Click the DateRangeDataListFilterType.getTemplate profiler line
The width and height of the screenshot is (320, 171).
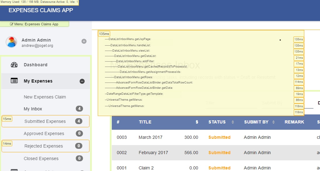(134, 94)
